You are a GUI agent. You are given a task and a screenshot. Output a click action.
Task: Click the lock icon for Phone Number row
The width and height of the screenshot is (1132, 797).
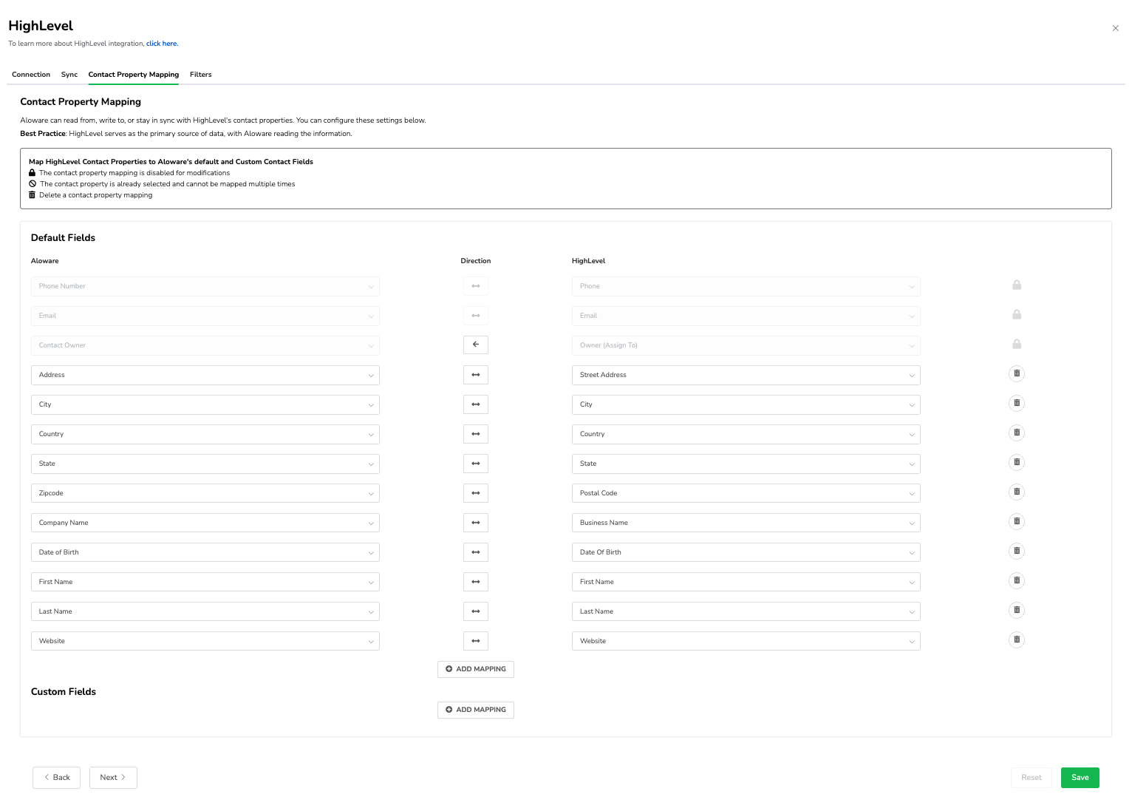point(1017,285)
